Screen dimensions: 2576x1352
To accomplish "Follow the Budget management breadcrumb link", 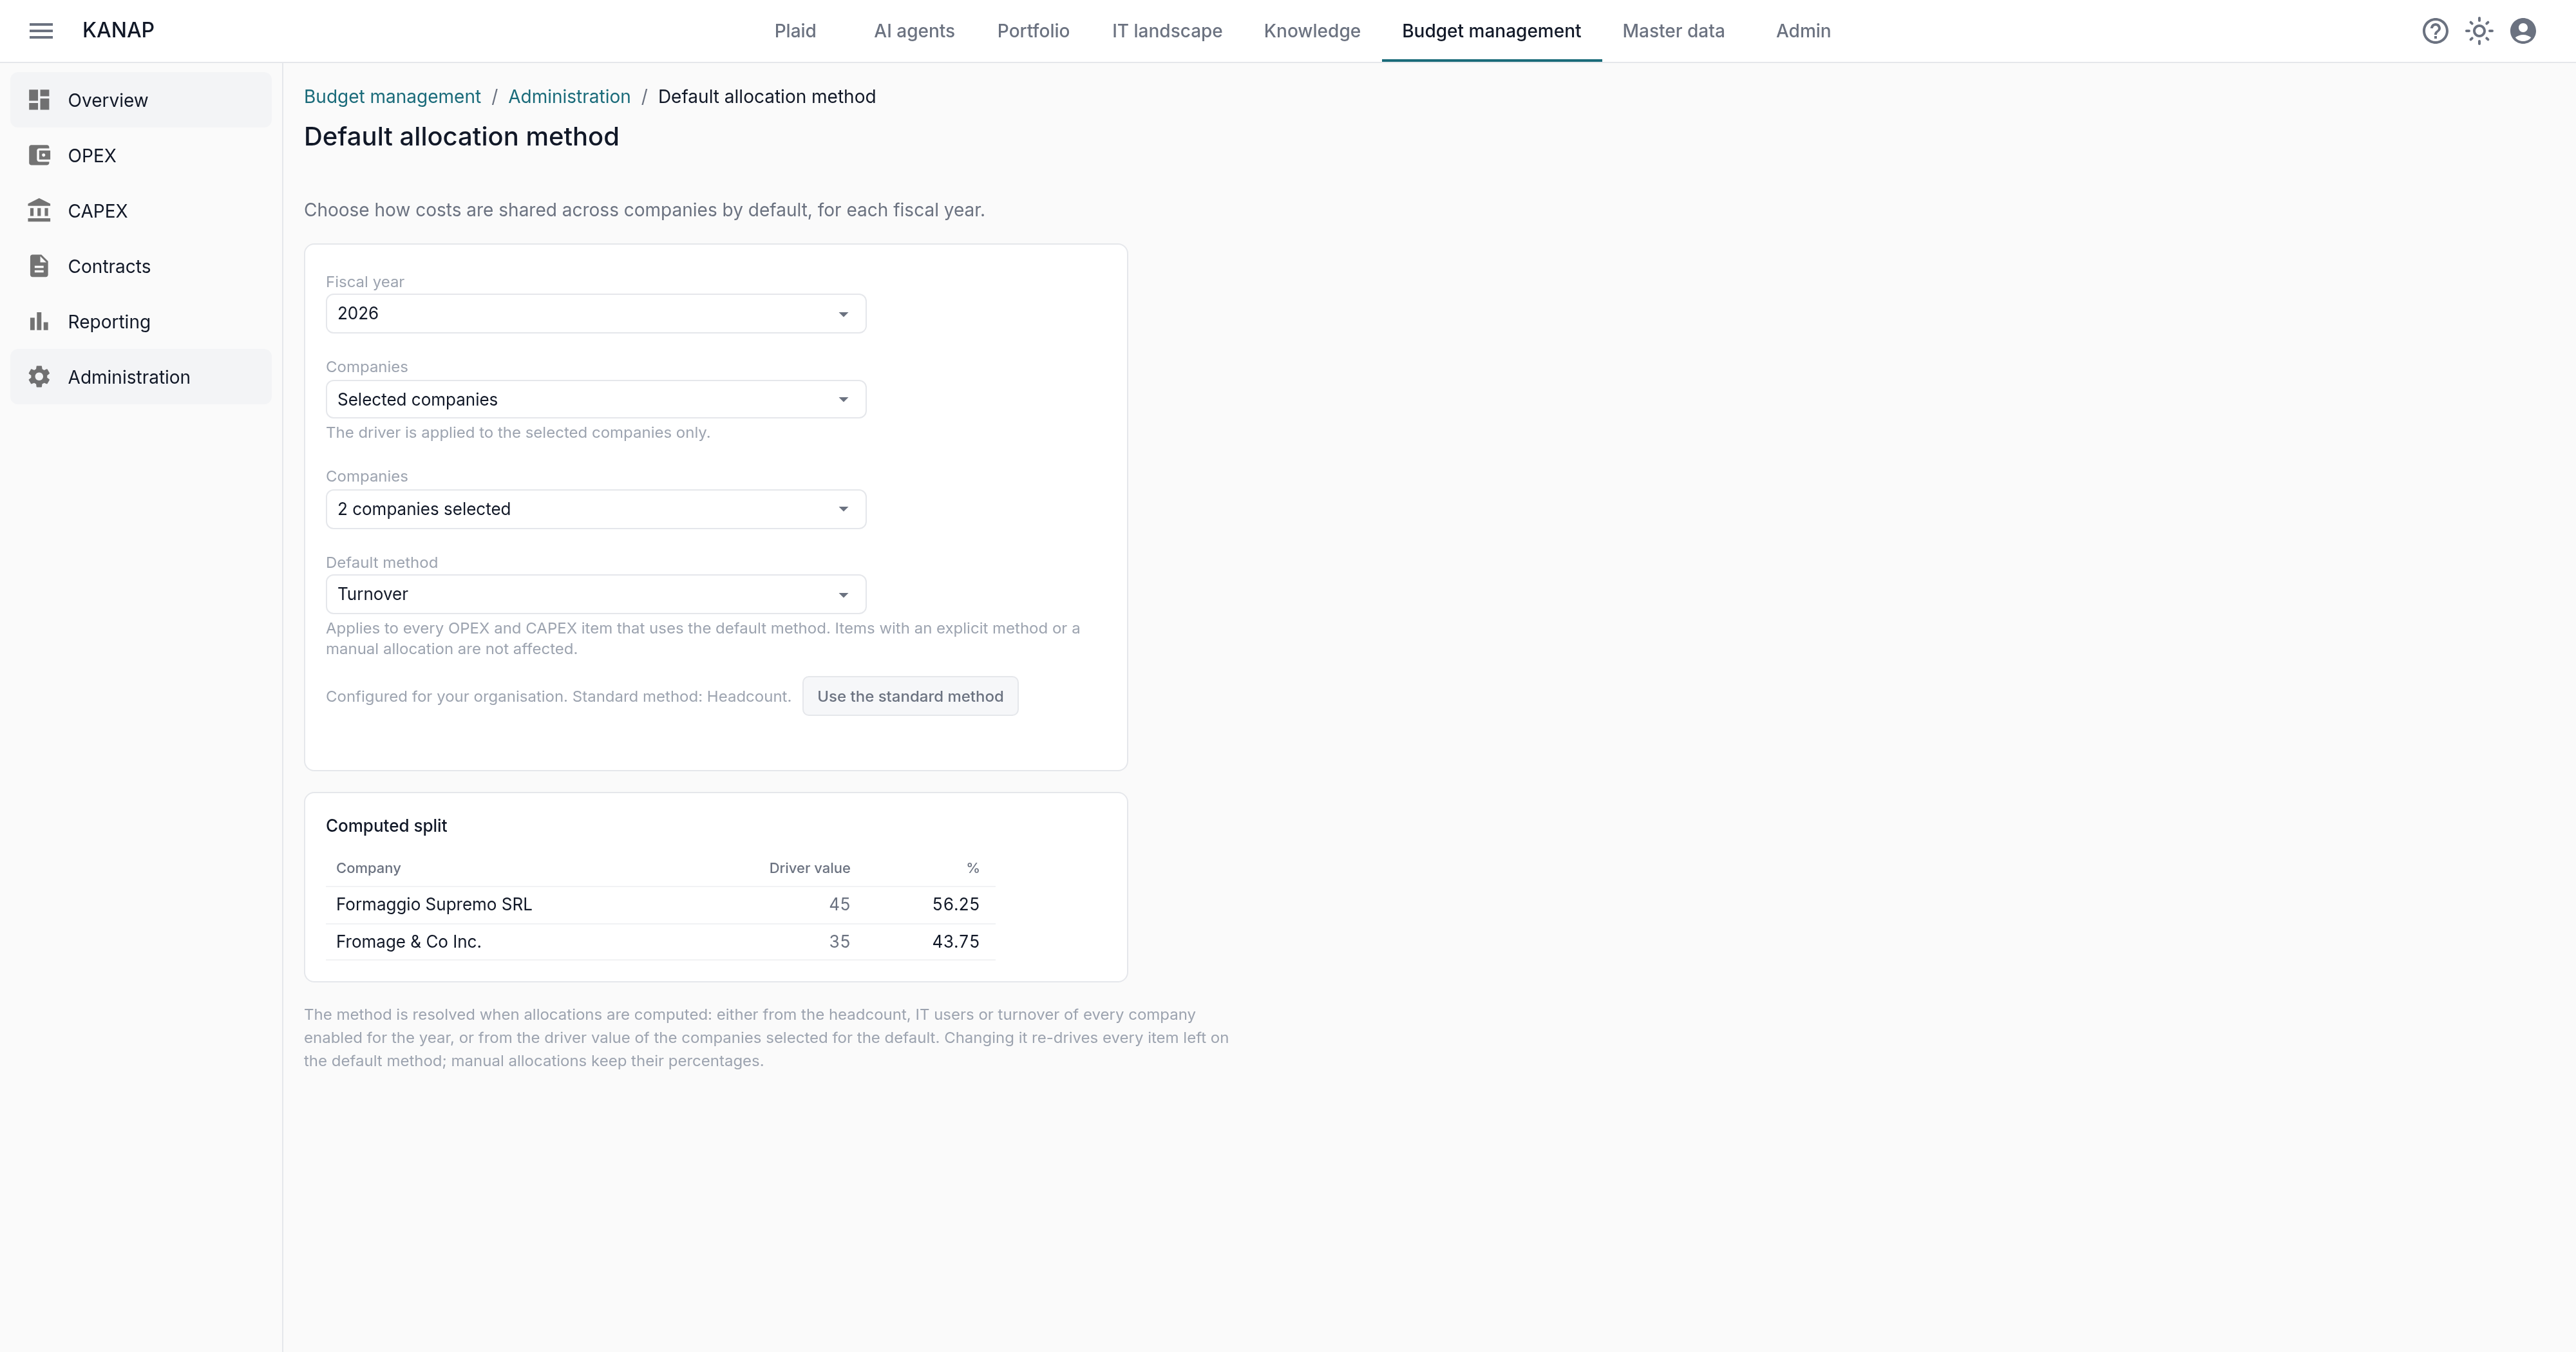I will tap(392, 97).
